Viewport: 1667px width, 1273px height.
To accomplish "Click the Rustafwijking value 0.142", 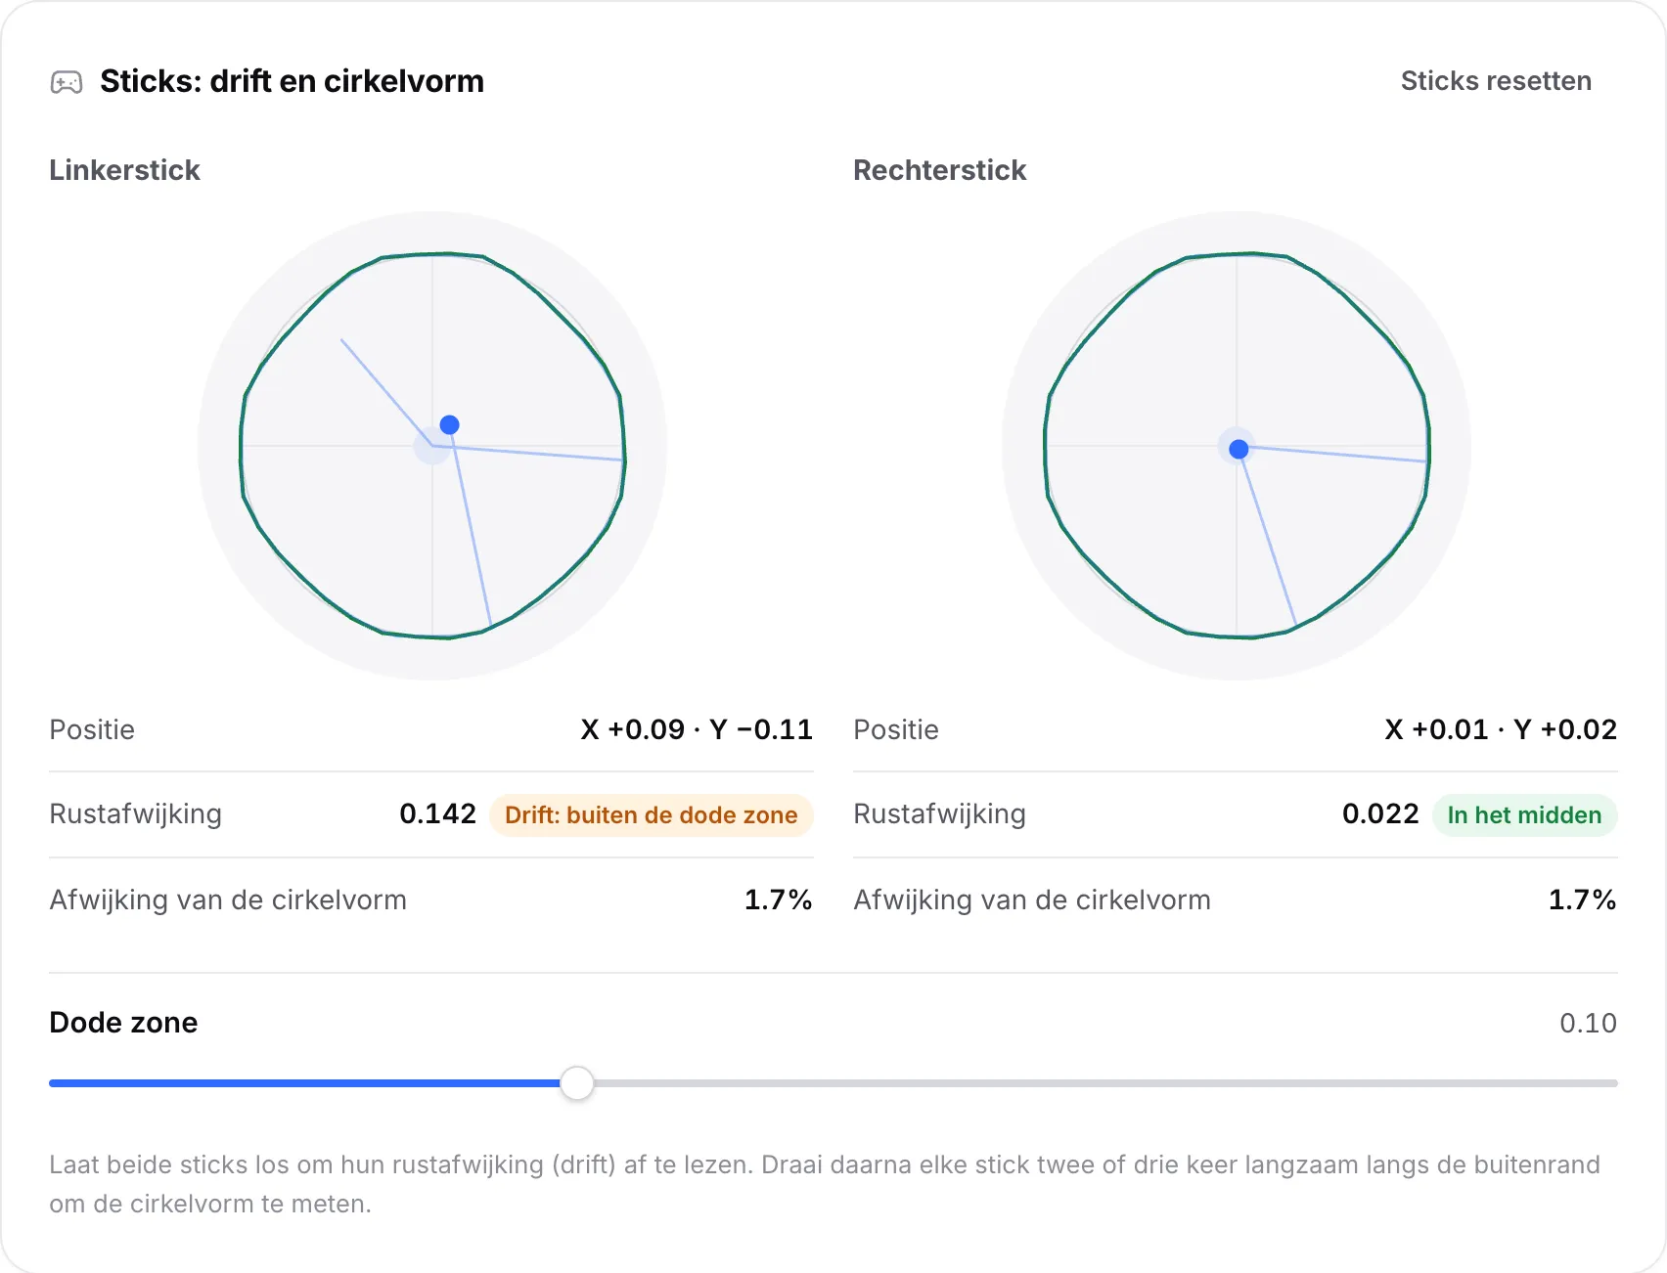I will [x=437, y=813].
